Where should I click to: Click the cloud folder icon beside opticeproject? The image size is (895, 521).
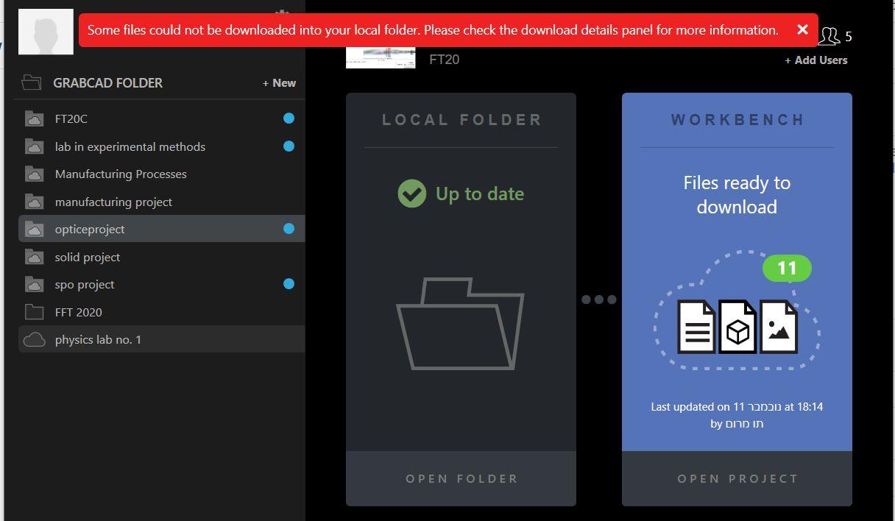(34, 229)
